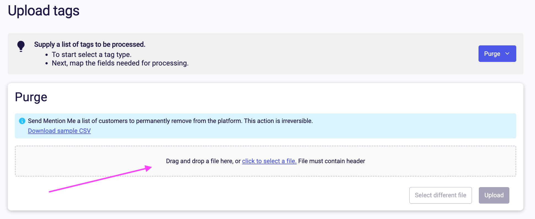
Task: Click the dashed file drop zone
Action: 265,161
